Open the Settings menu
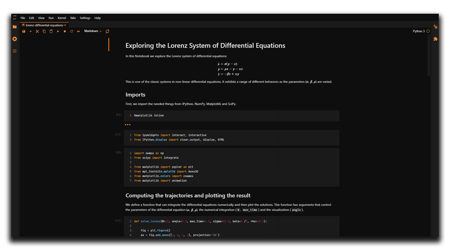 [x=85, y=18]
